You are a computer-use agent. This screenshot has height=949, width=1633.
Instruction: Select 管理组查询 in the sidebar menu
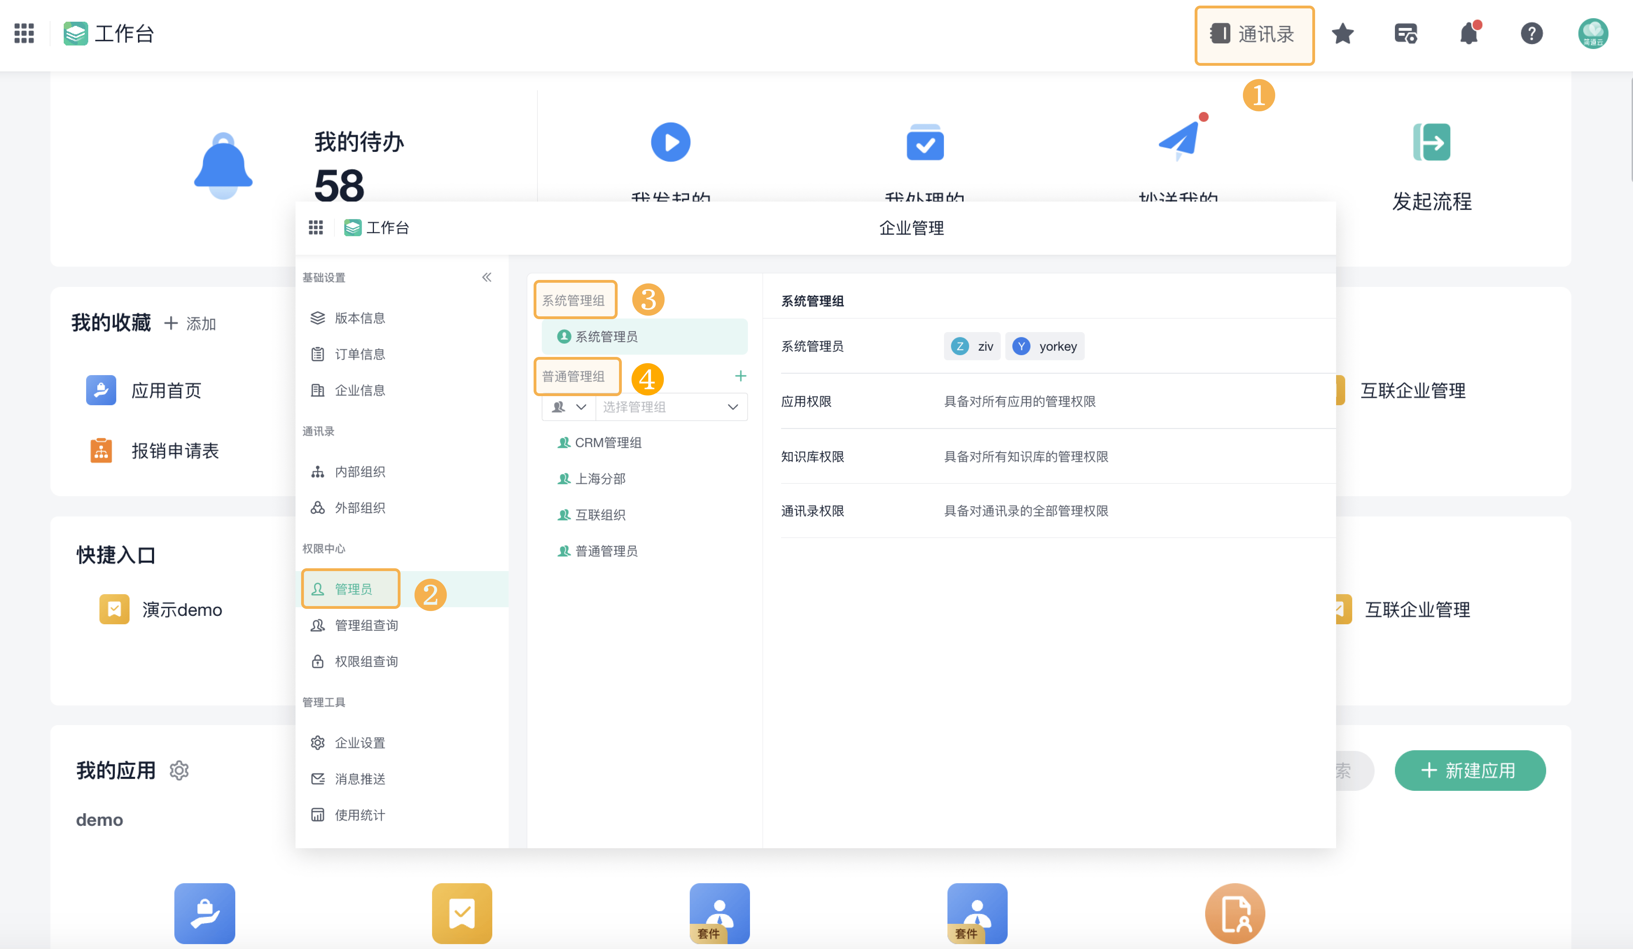point(365,625)
